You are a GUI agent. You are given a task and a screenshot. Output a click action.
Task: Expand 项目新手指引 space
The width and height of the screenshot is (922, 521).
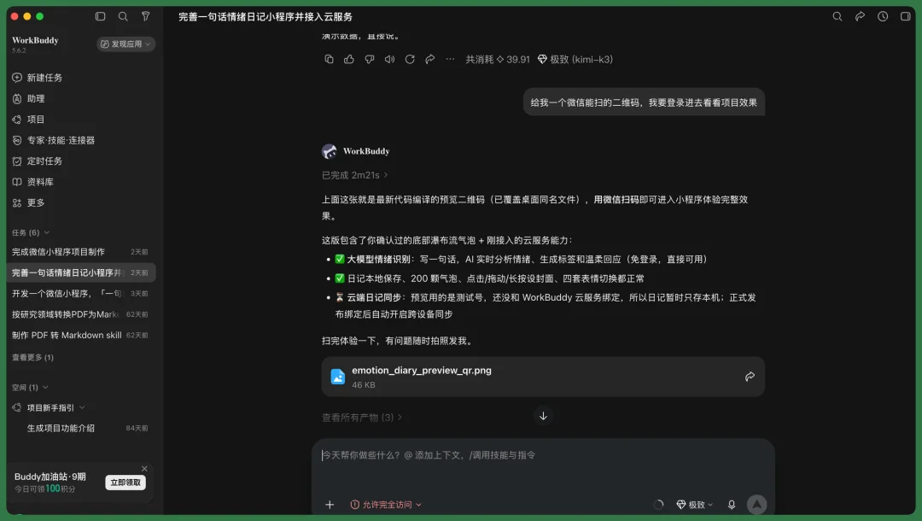(x=50, y=407)
